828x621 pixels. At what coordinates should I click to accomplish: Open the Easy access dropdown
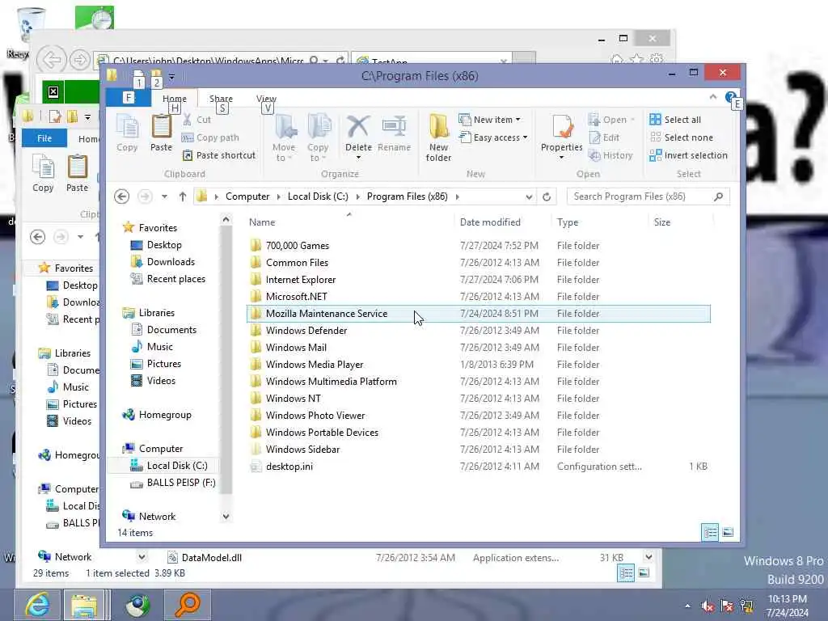pos(493,137)
